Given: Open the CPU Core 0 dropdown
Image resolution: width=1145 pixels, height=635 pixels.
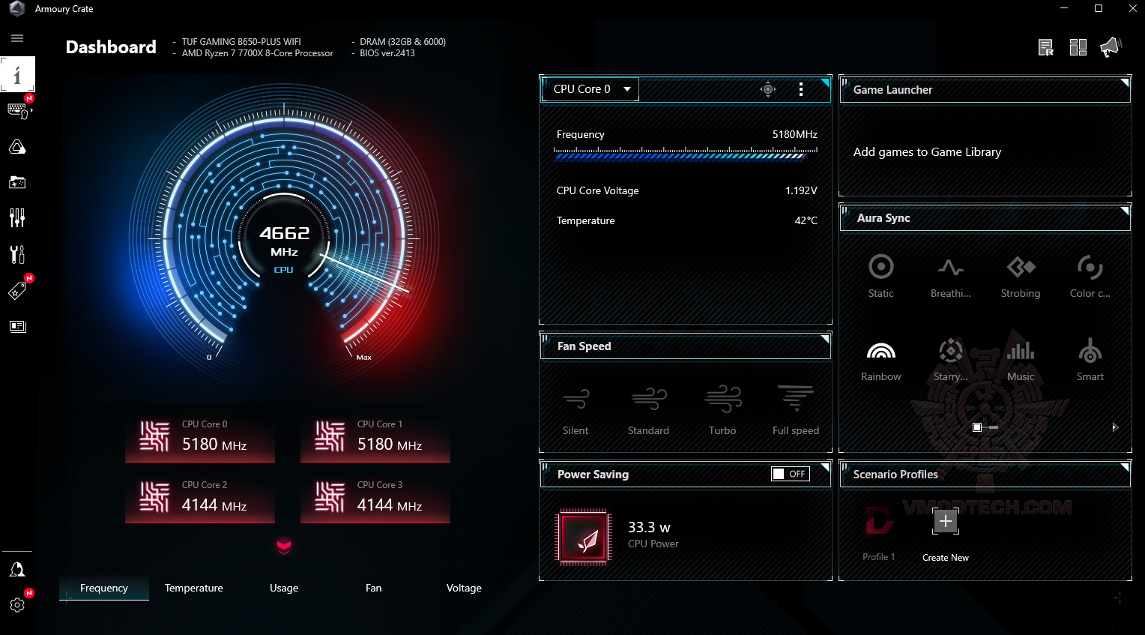Looking at the screenshot, I should (590, 89).
